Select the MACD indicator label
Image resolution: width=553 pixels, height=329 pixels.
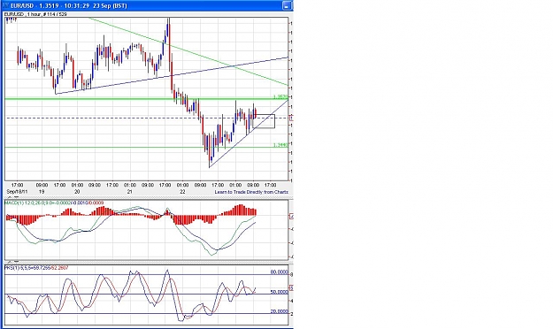(54, 203)
